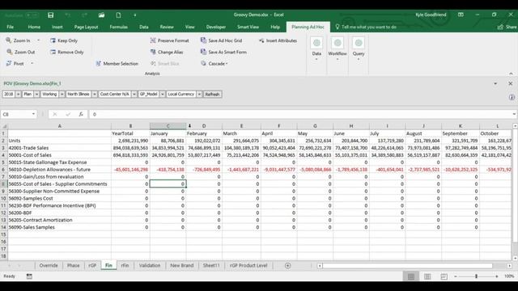Open the Working version POV dropdown
518x291 pixels.
(x=62, y=95)
